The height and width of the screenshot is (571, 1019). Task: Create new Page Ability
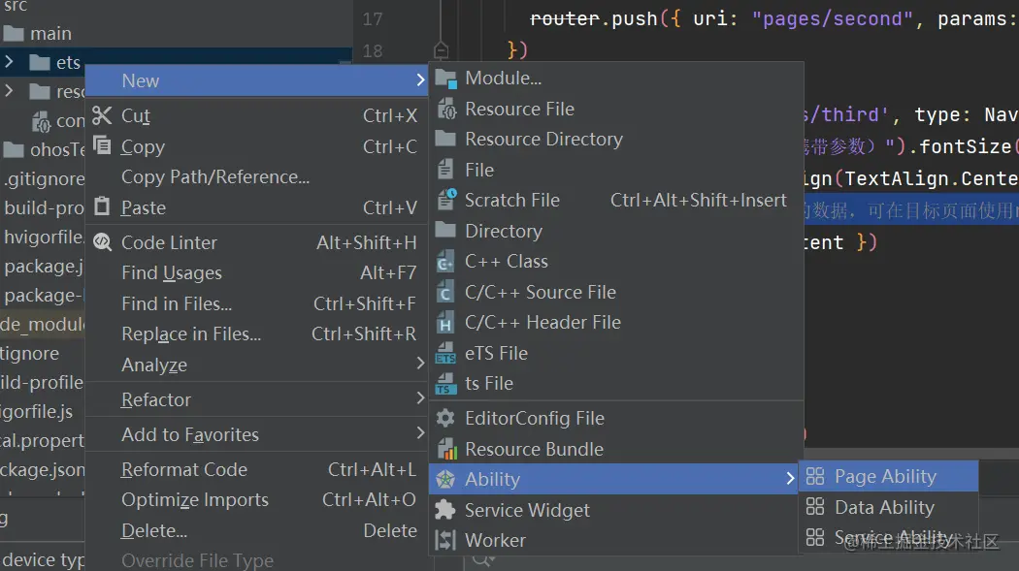pos(888,476)
